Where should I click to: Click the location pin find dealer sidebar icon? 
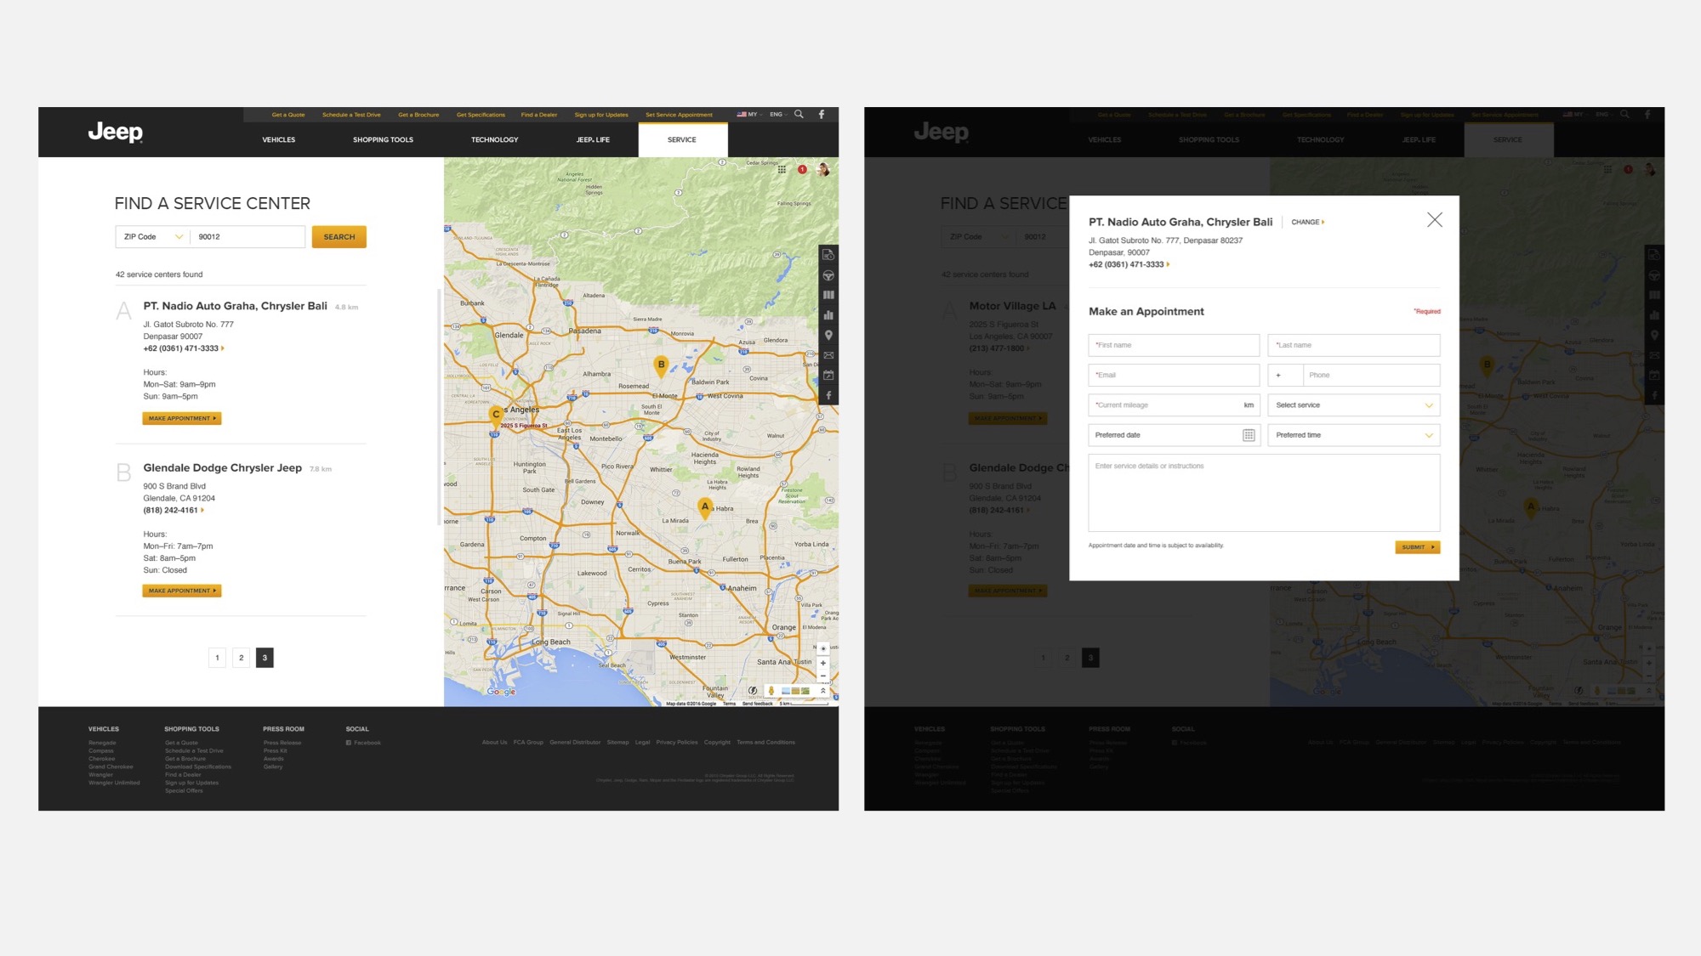(x=828, y=335)
